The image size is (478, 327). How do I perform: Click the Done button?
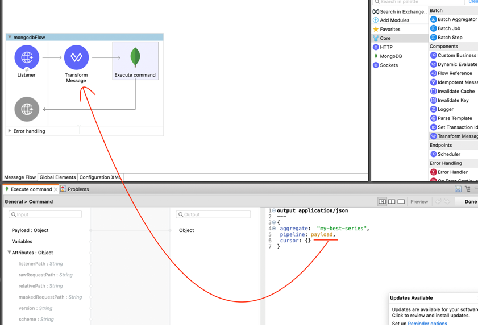471,202
